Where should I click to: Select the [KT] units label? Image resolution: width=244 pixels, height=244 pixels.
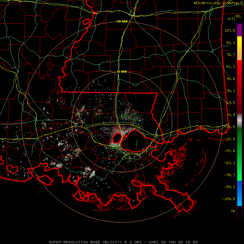click(x=232, y=19)
